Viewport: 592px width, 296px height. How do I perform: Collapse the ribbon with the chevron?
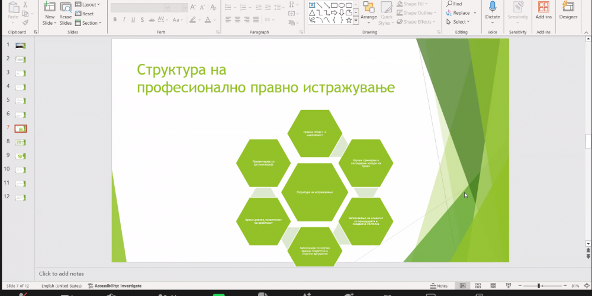pos(587,32)
